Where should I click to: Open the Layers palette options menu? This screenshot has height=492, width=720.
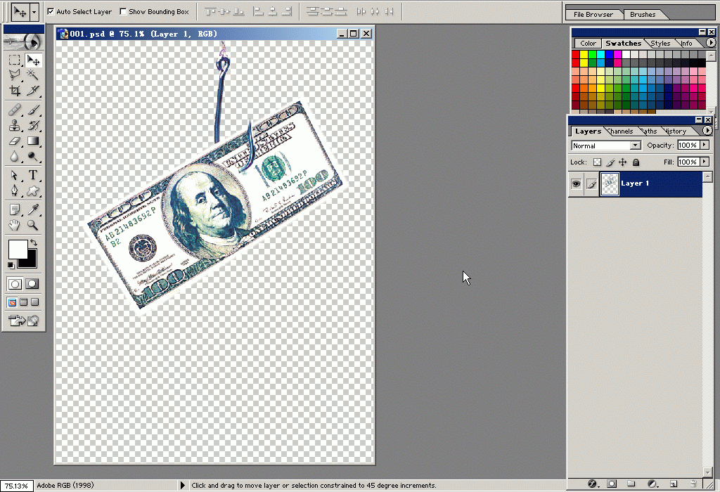(x=707, y=131)
